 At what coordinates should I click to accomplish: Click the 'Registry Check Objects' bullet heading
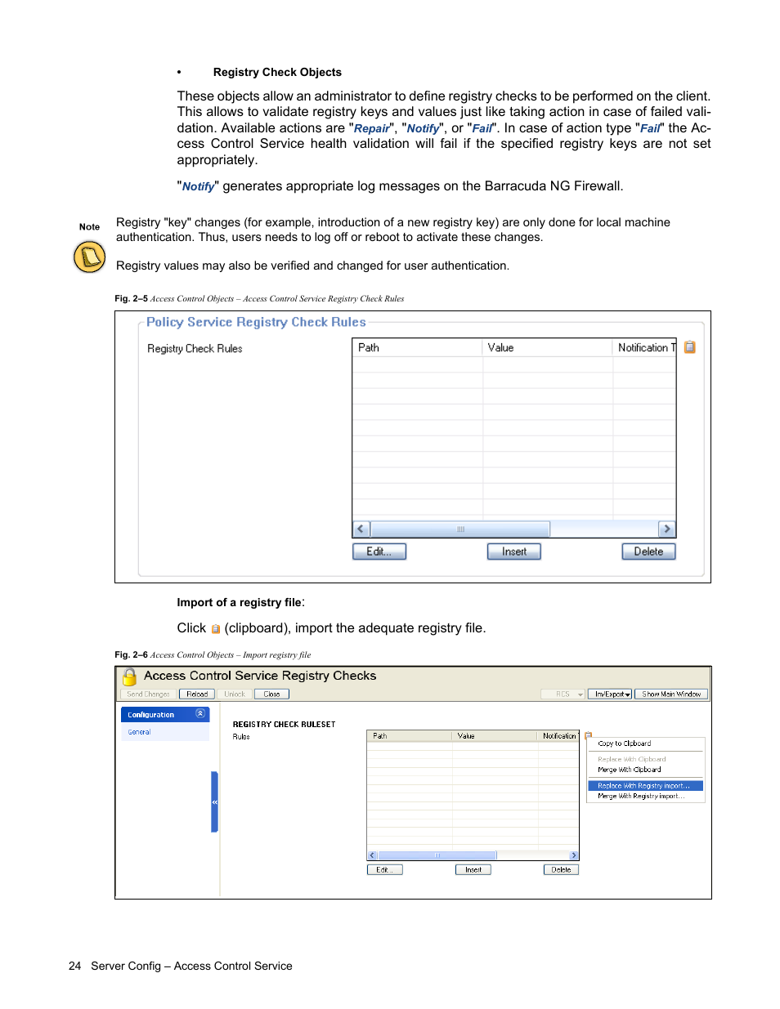277,72
